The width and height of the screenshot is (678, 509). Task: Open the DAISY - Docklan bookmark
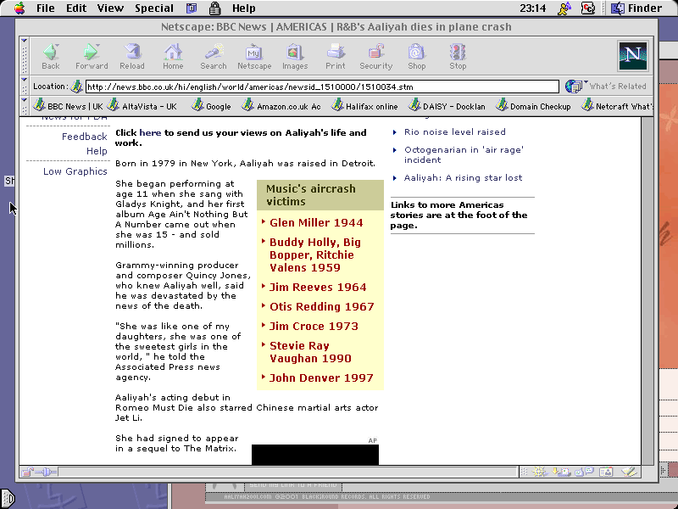[447, 106]
